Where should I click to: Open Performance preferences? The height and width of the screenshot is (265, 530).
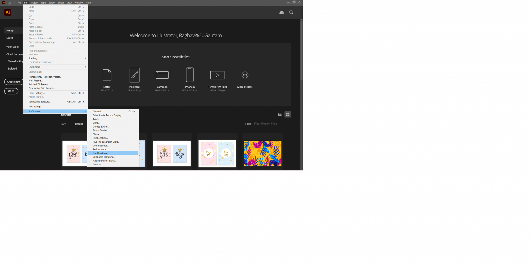[113, 149]
